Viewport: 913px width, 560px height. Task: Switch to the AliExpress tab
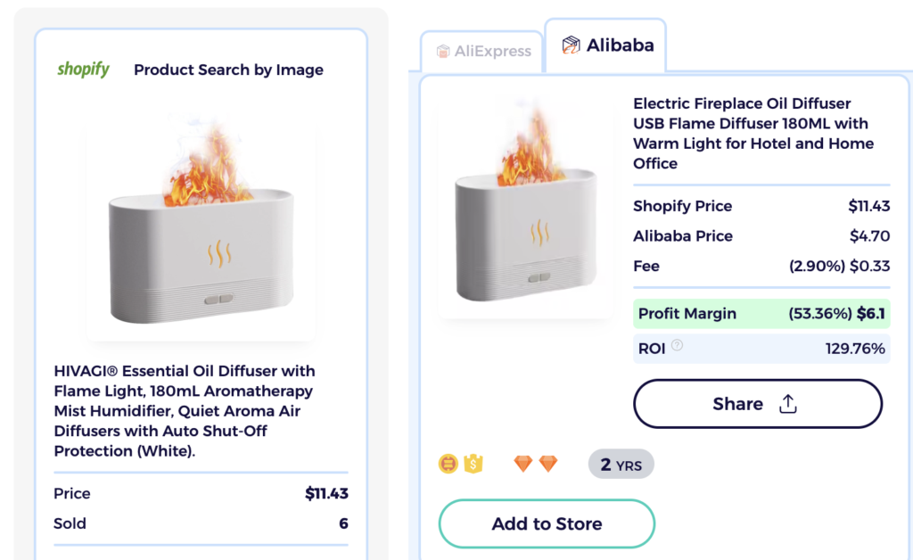click(481, 51)
